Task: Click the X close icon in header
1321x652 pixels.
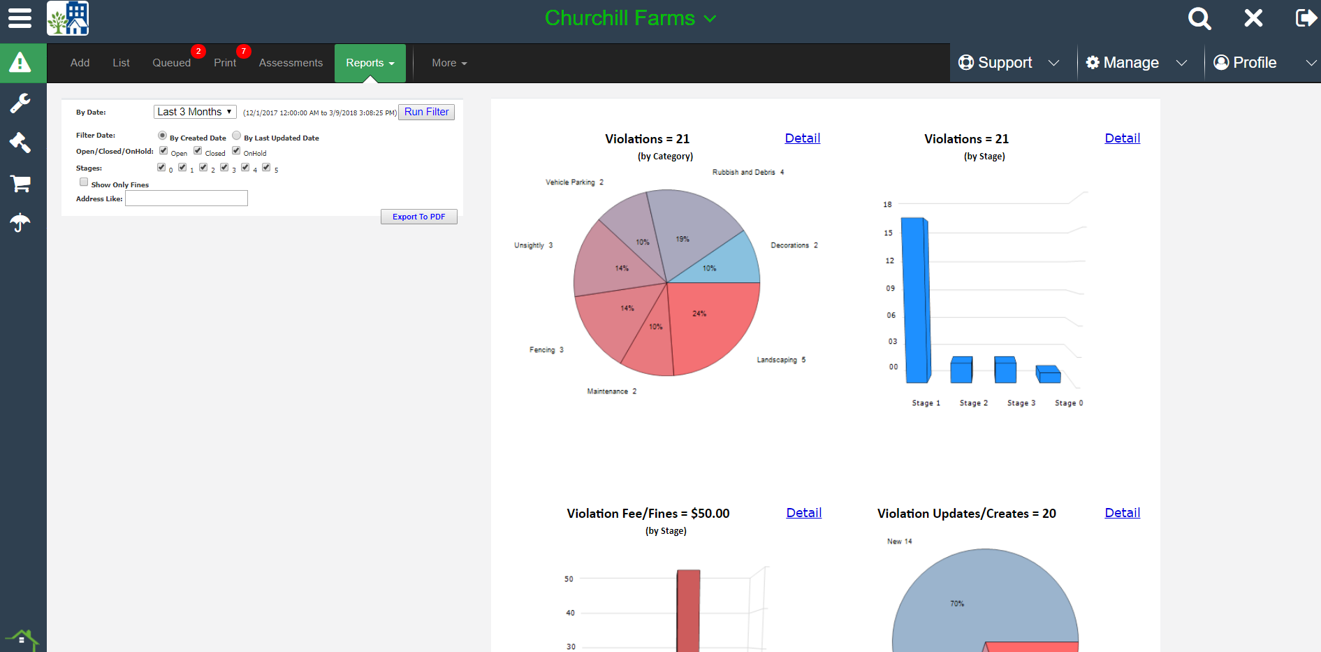Action: coord(1253,18)
